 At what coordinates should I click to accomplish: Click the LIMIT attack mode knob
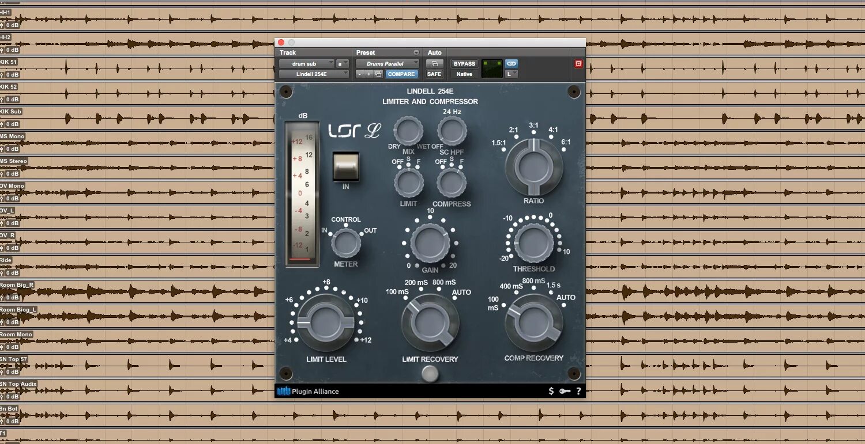pos(408,183)
